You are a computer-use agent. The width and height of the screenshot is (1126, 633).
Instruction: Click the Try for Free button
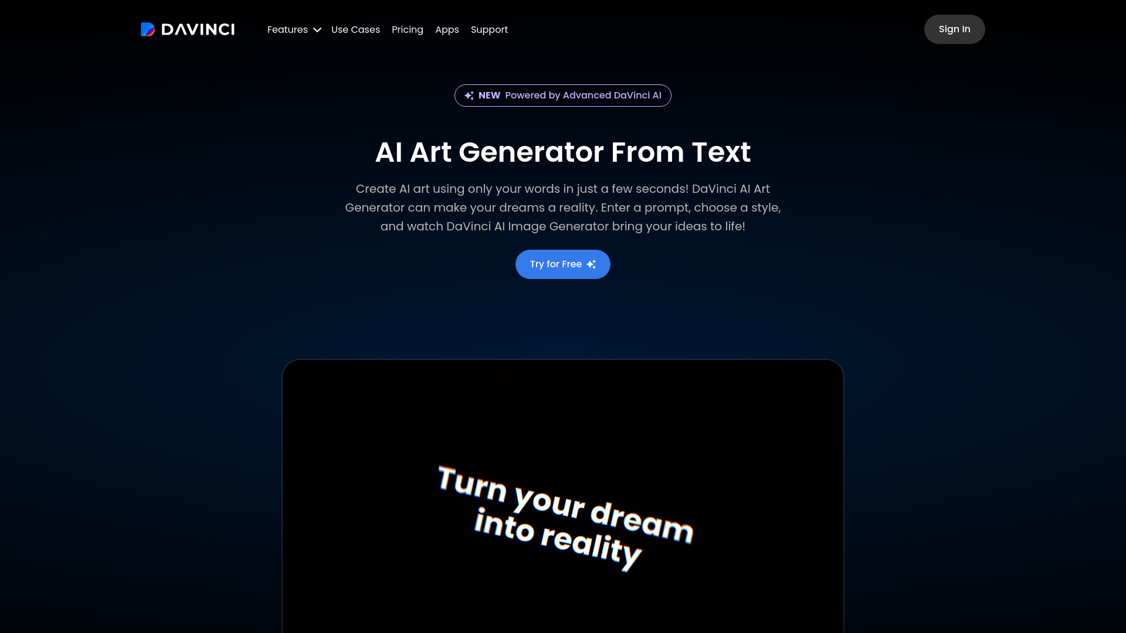(563, 264)
